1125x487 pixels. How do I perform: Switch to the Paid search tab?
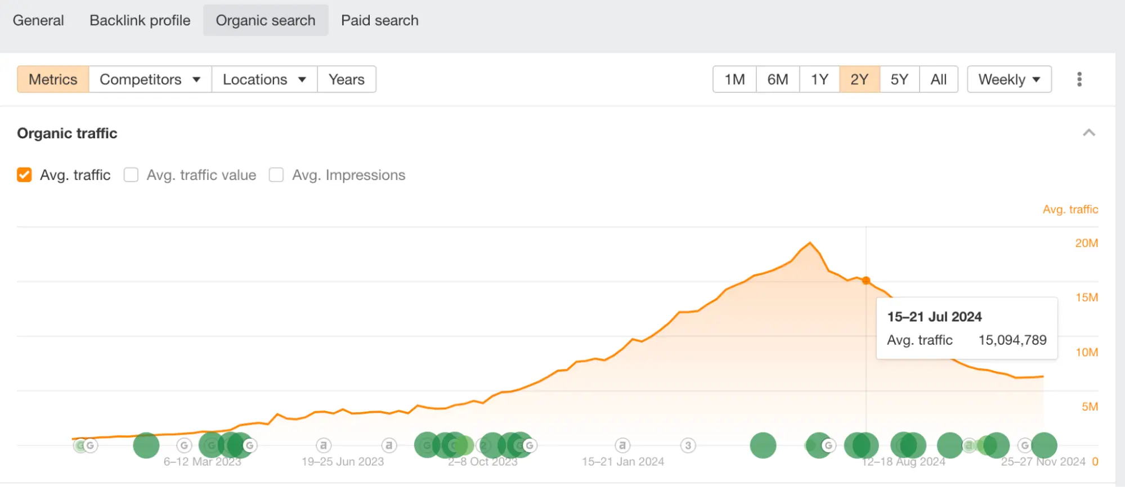point(380,20)
